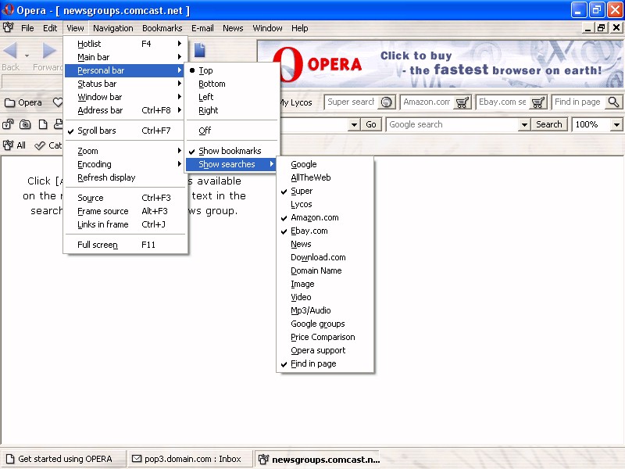Select the Bottom position for Personal bar
The height and width of the screenshot is (469, 625).
pyautogui.click(x=212, y=84)
